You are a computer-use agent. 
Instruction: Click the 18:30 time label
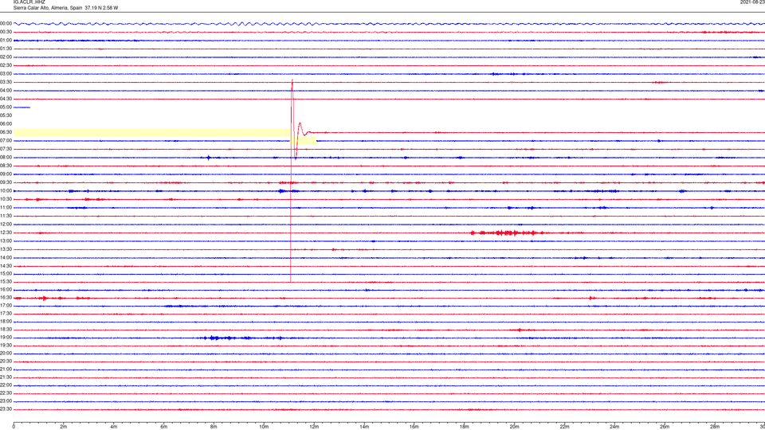[6, 330]
